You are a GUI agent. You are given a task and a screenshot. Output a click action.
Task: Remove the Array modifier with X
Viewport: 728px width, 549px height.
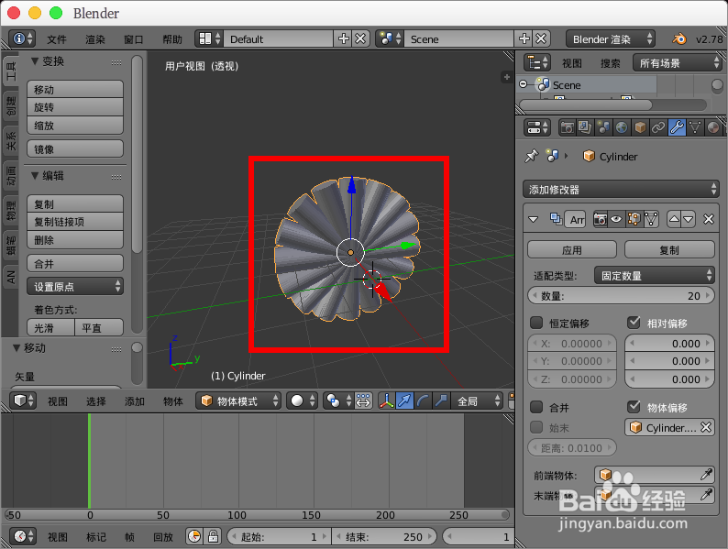709,219
